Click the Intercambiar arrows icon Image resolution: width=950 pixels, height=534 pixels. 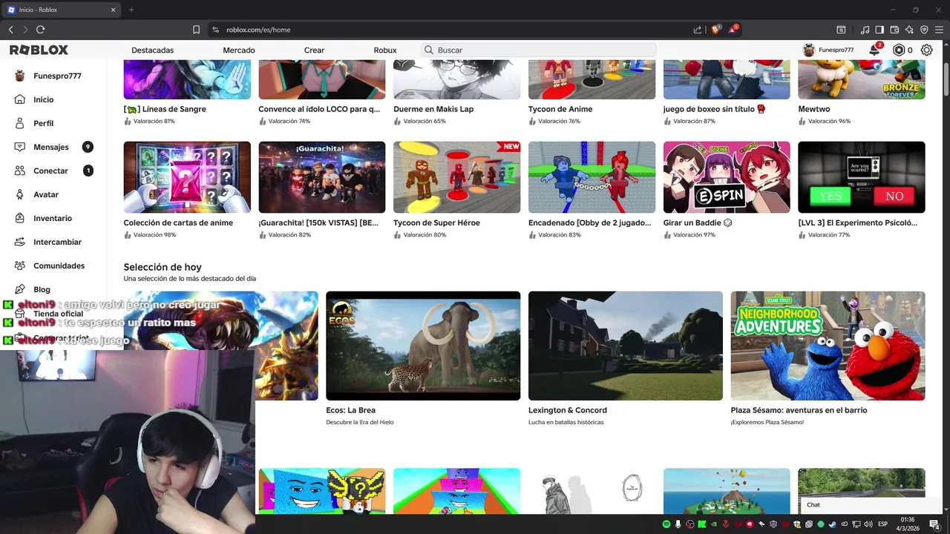(19, 242)
